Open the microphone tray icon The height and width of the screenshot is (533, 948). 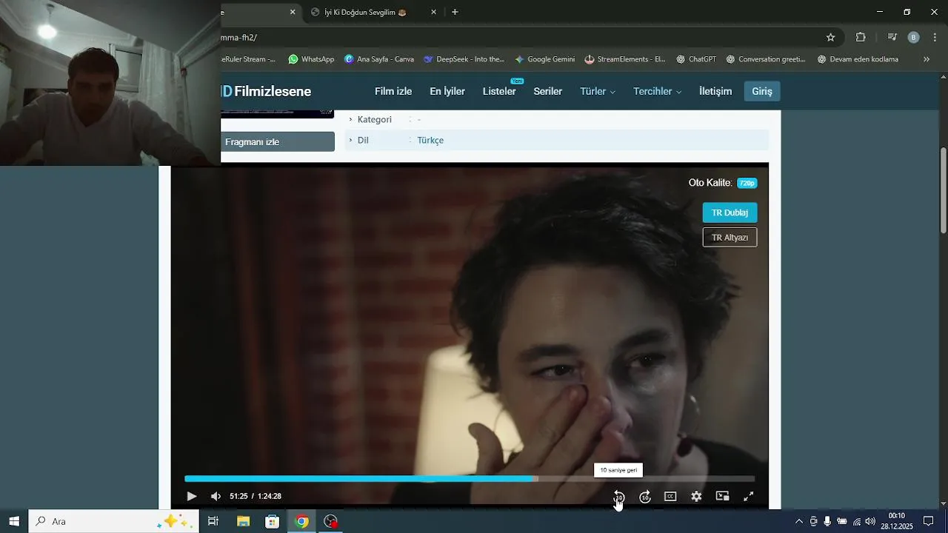(x=827, y=521)
